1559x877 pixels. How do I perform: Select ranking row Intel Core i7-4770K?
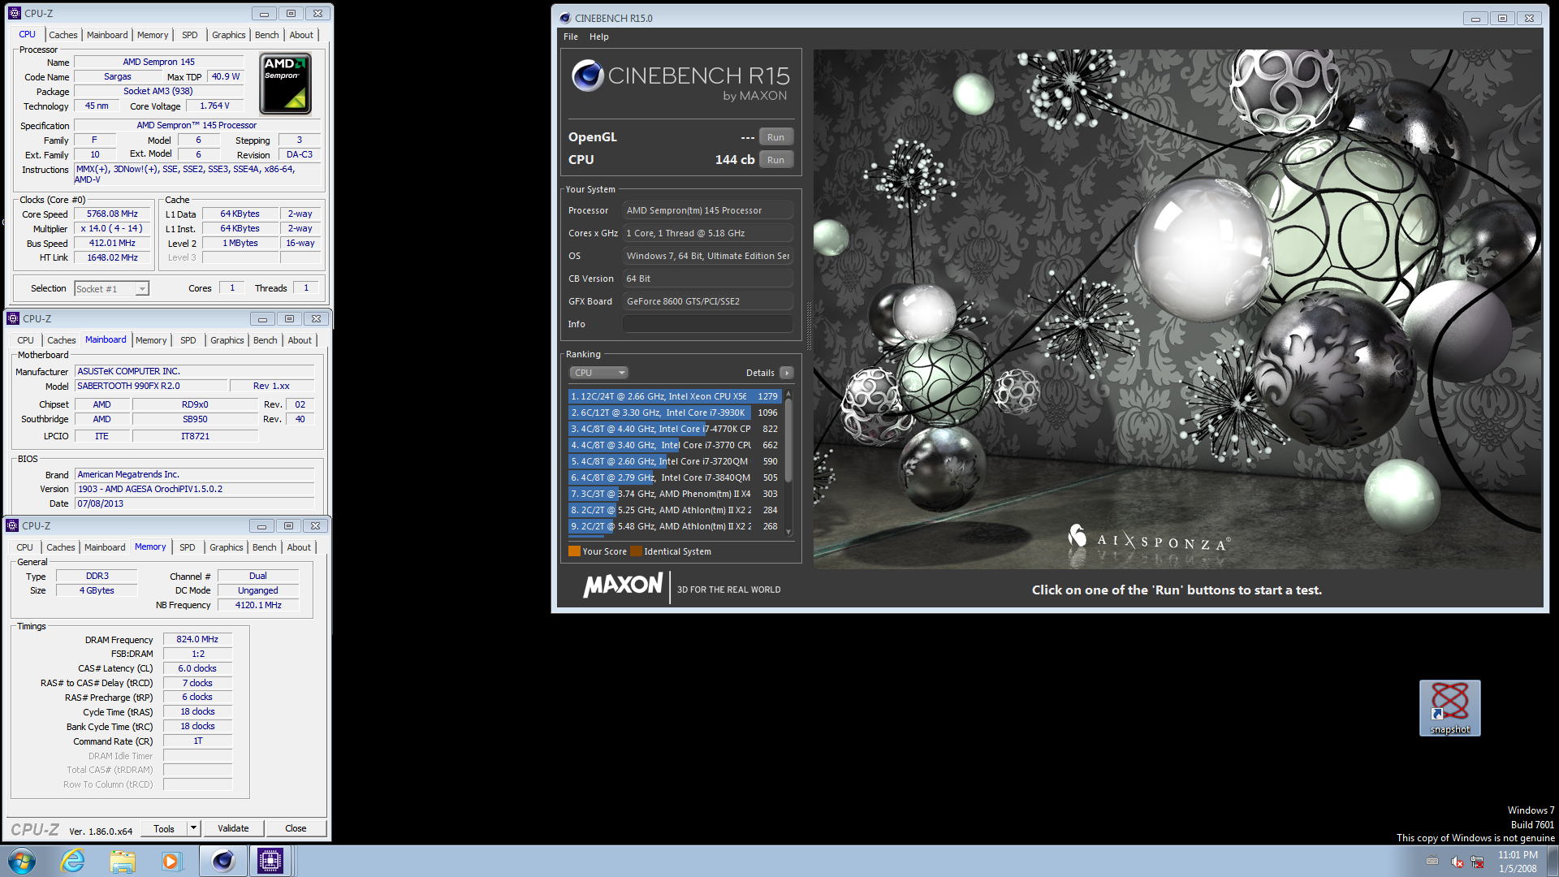[x=674, y=429]
